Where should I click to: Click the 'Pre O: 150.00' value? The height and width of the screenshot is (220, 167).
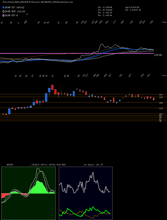tap(105, 7)
